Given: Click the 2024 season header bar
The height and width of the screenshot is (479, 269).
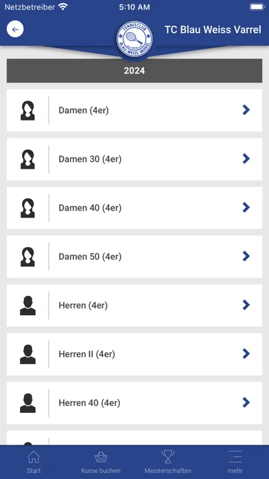Looking at the screenshot, I should (x=134, y=71).
